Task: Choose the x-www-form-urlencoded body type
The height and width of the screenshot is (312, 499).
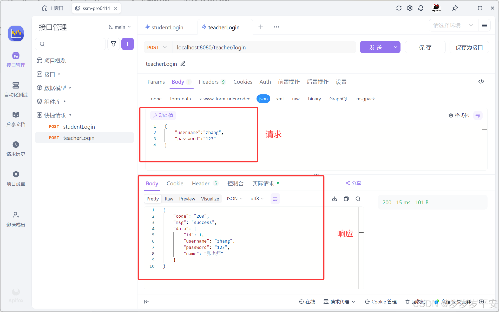Action: coord(225,99)
